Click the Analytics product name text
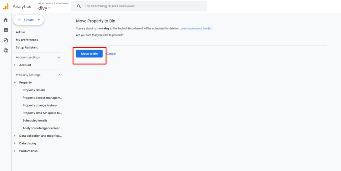 tap(22, 7)
